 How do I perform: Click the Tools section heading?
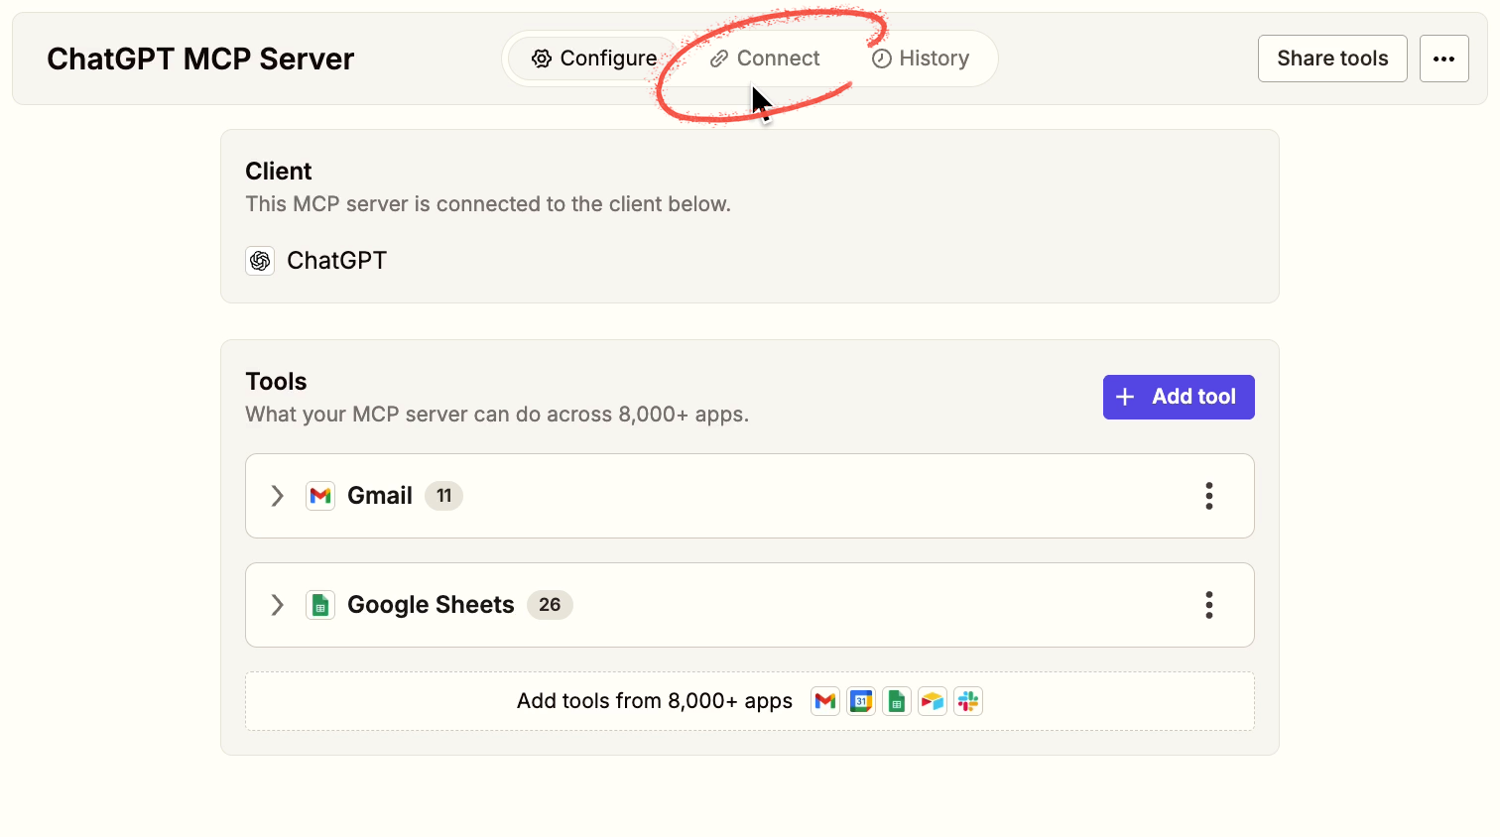tap(276, 382)
